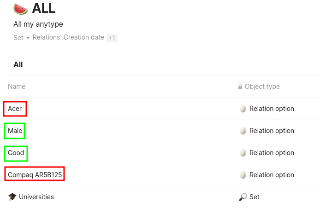
Task: Click the magnifying glass Set icon
Action: pyautogui.click(x=243, y=197)
